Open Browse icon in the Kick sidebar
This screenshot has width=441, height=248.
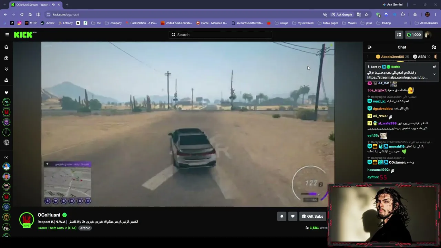tap(6, 58)
